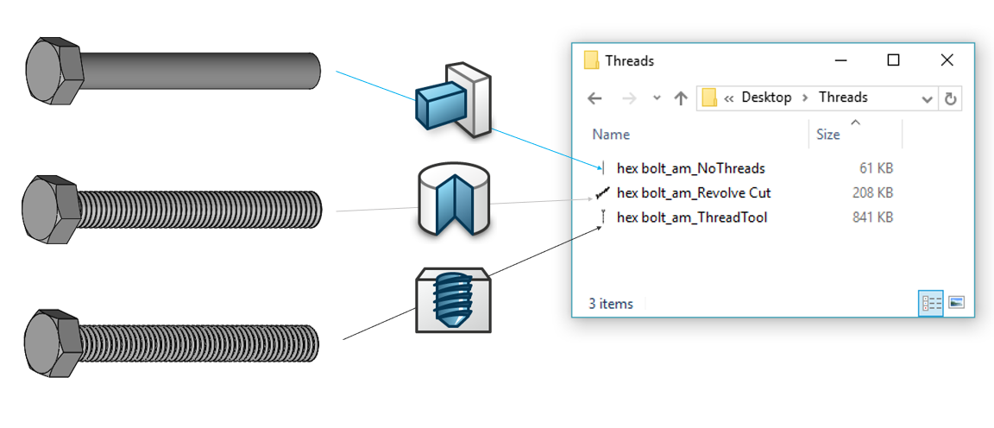Screen dimensions: 994x428
Task: Go up one folder level
Action: [681, 98]
